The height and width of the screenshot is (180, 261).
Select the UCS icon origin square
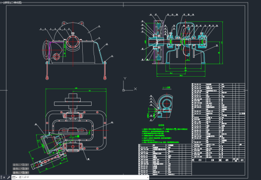click(123, 90)
